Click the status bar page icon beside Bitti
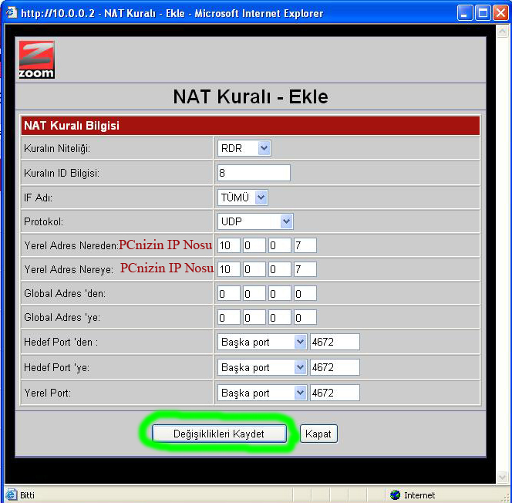Screen dimensions: 512x503 click(11, 495)
